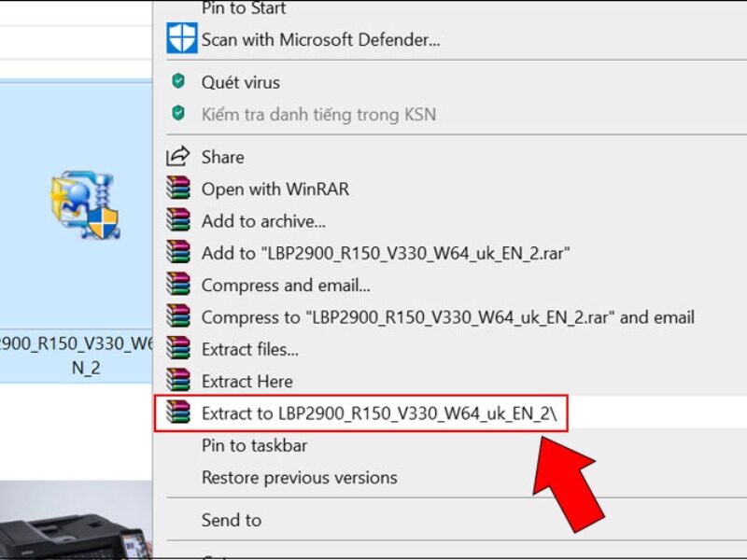Click the WinRAR icon beside Extract files...

178,349
